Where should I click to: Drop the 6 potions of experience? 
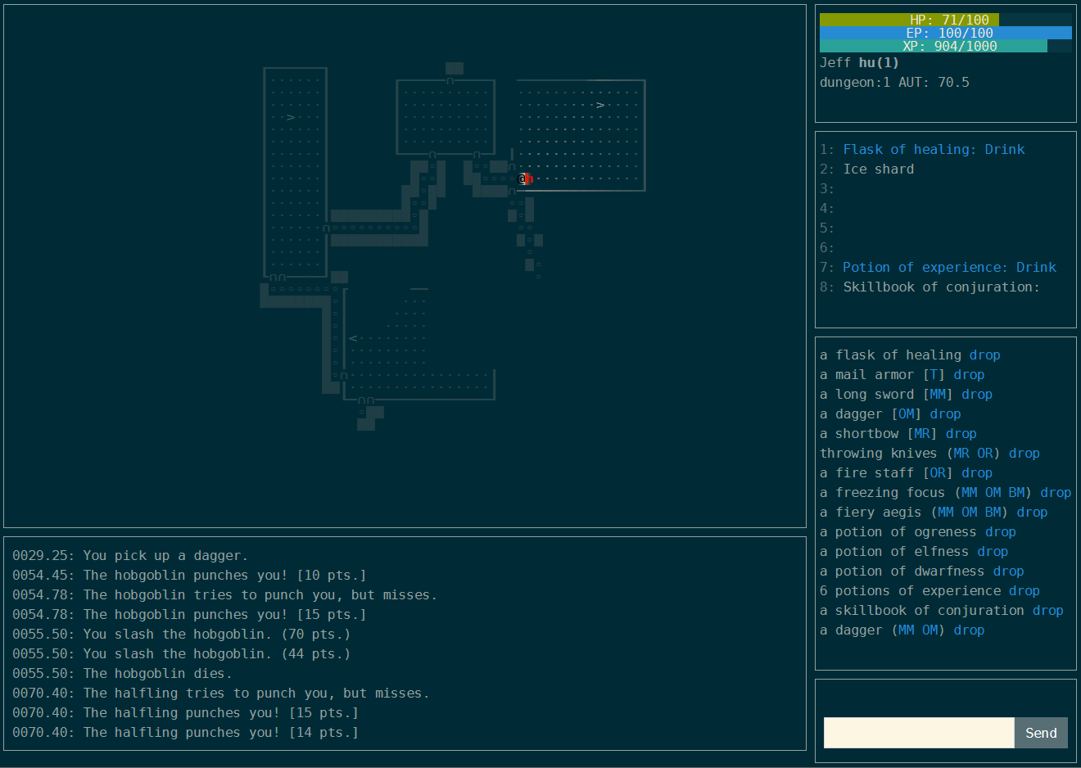click(x=1024, y=590)
